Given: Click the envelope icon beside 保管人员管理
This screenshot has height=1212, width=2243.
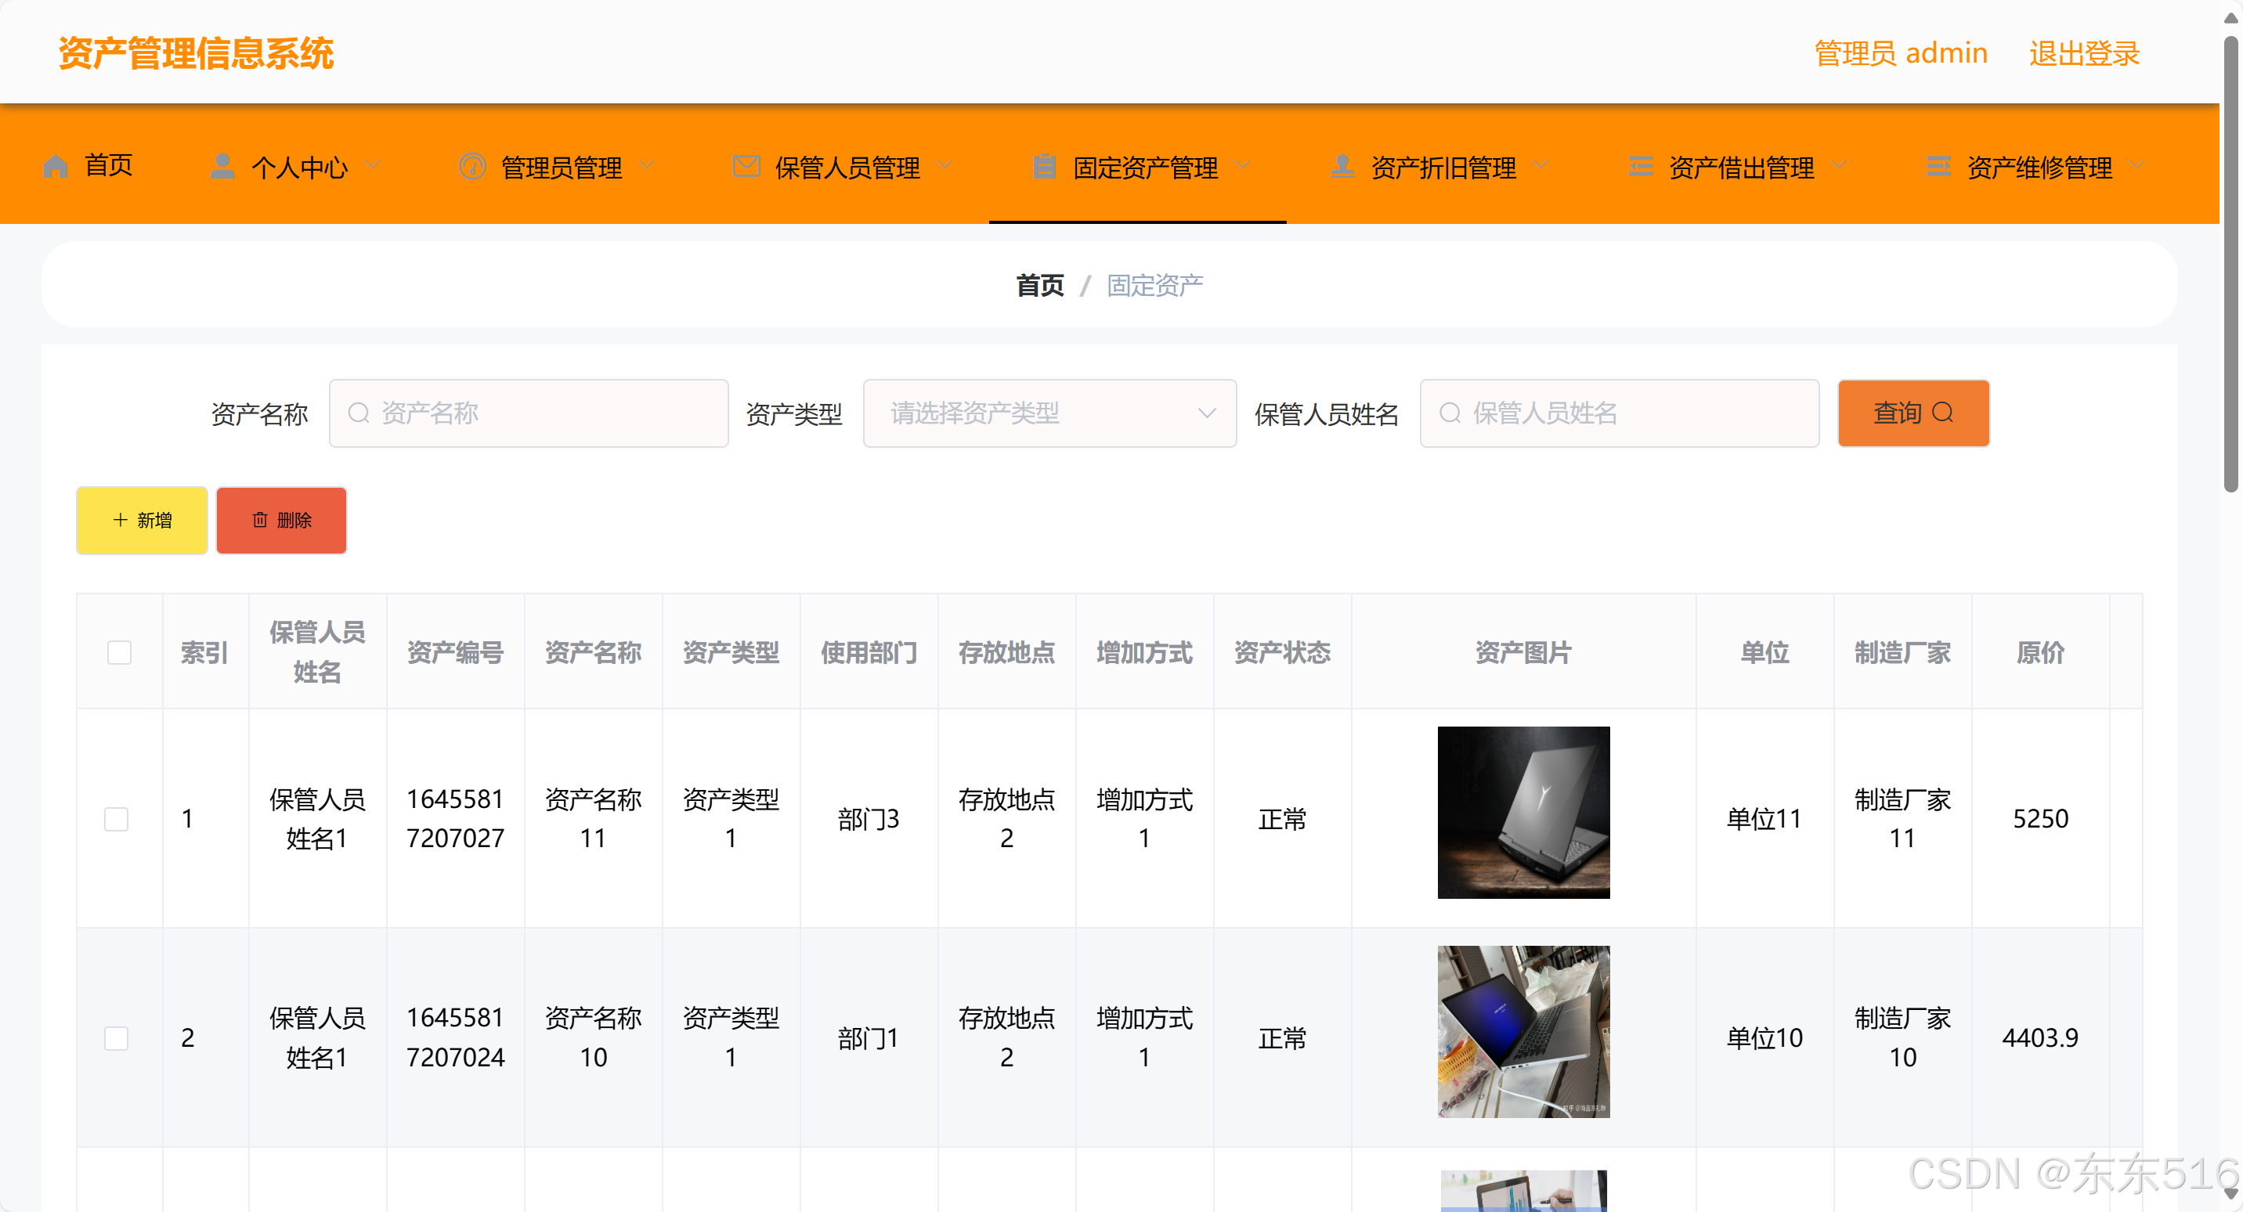Looking at the screenshot, I should 746,165.
